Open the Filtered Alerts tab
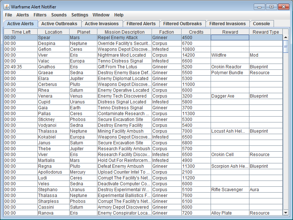Image resolution: width=293 pixels, height=220 pixels. (x=141, y=24)
